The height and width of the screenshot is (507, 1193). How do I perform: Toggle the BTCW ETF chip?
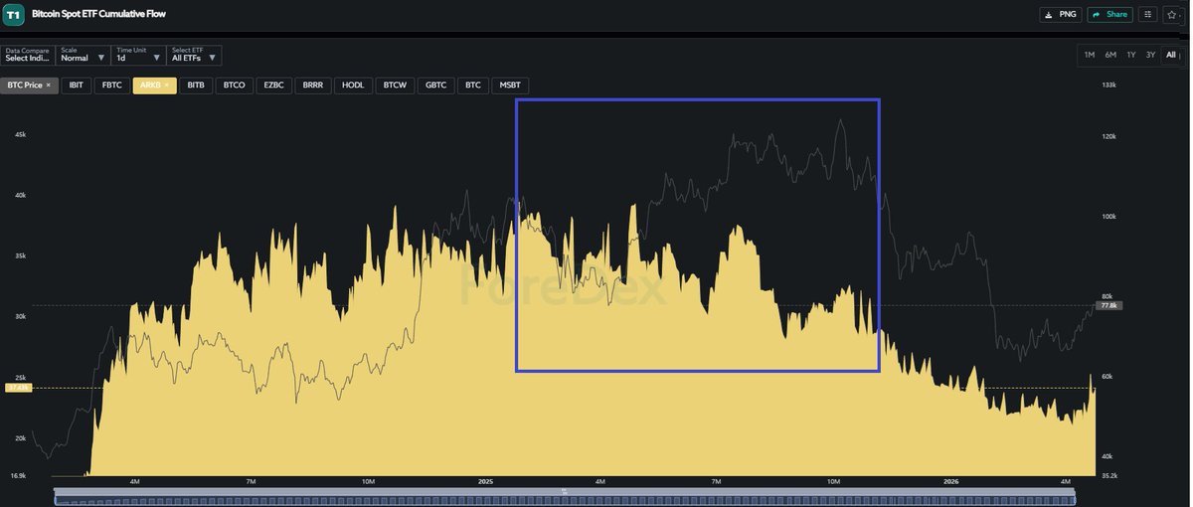click(x=395, y=85)
